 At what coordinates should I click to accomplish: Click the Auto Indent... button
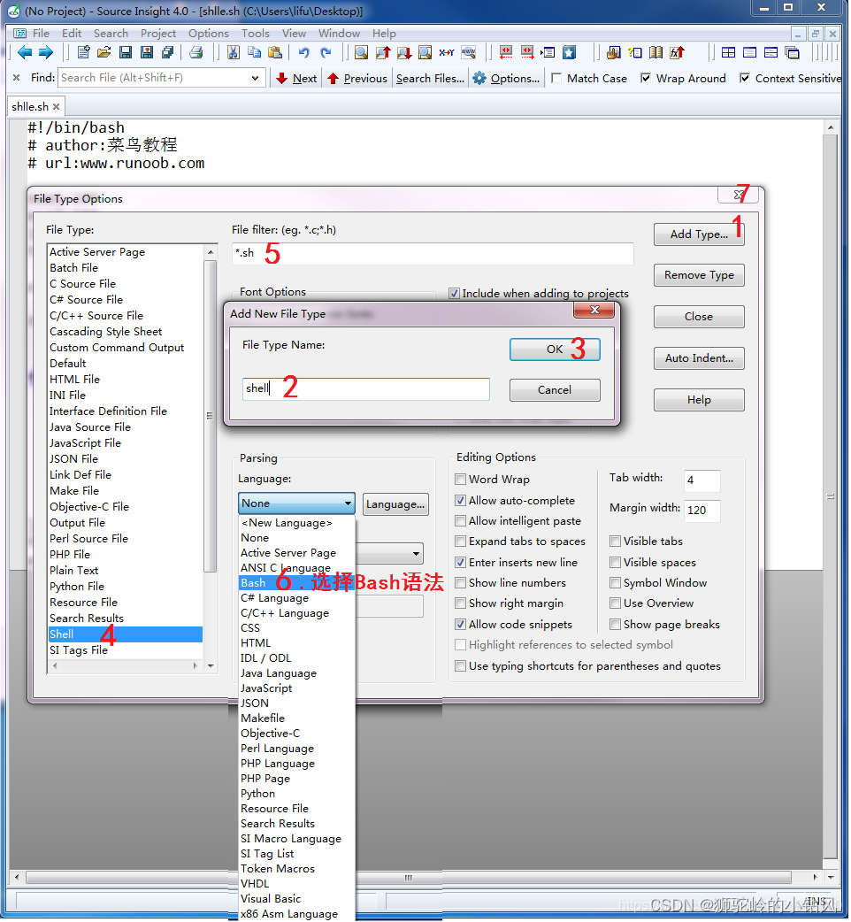pyautogui.click(x=699, y=358)
